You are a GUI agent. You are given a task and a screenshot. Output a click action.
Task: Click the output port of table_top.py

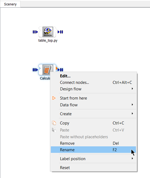[60, 32]
